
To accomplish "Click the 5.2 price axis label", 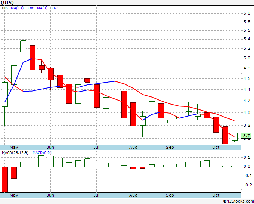I will point(247,49).
